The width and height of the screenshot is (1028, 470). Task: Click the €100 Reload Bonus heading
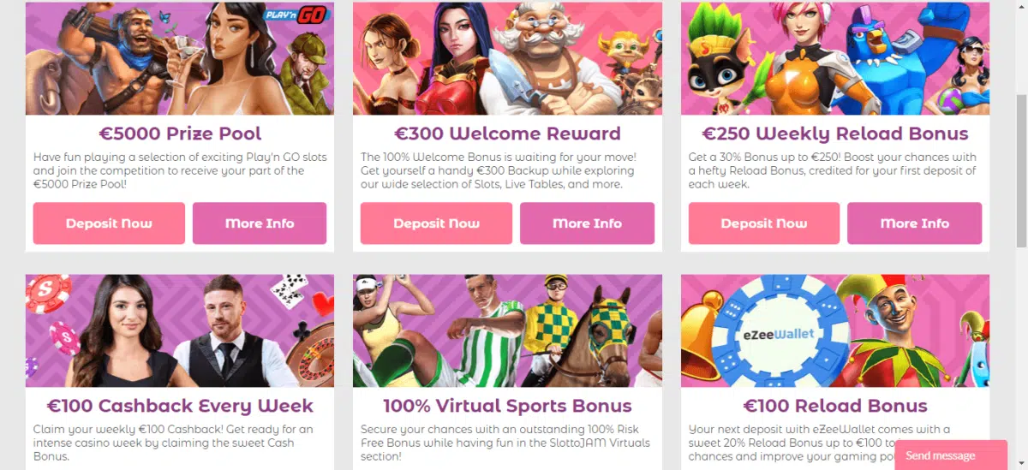(835, 406)
